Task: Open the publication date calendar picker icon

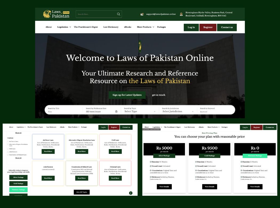Action: click(x=116, y=111)
